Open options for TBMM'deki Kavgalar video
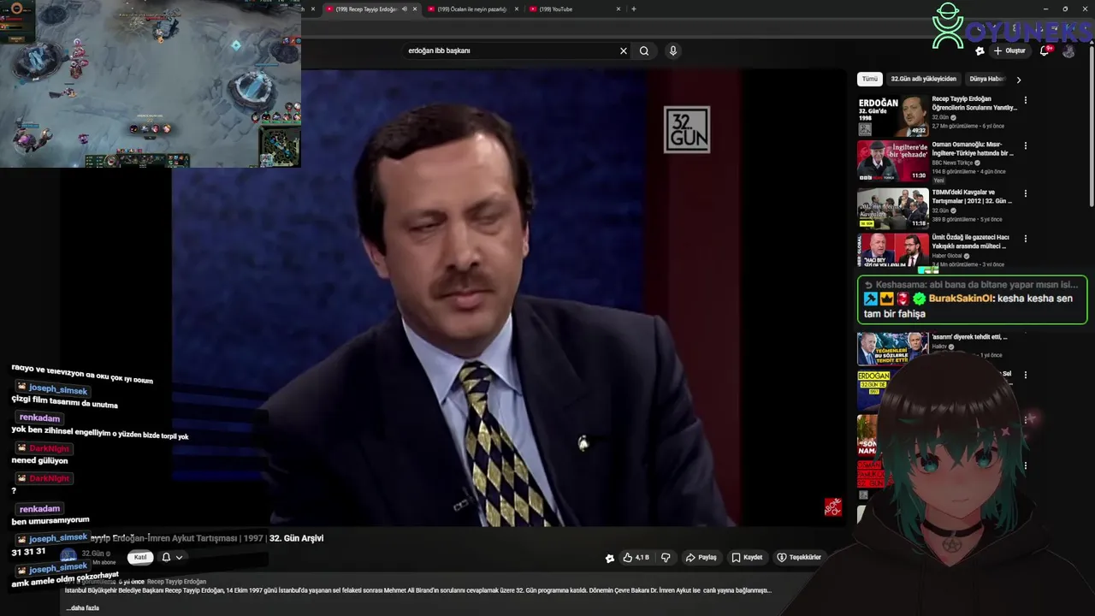 point(1025,192)
